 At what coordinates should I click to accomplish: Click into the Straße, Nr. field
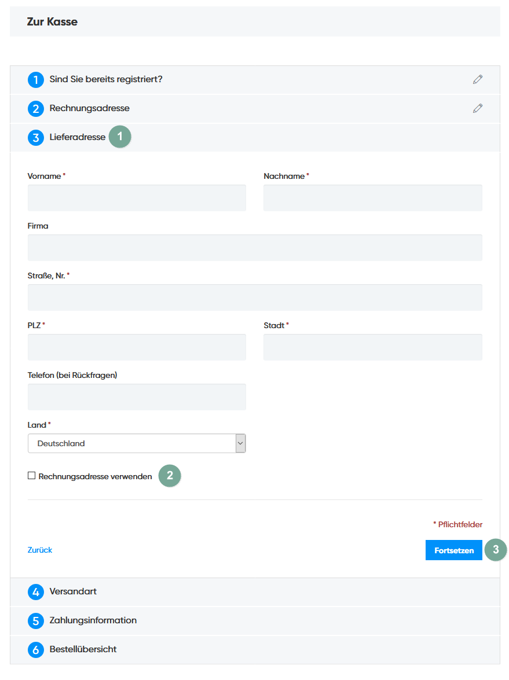click(255, 297)
